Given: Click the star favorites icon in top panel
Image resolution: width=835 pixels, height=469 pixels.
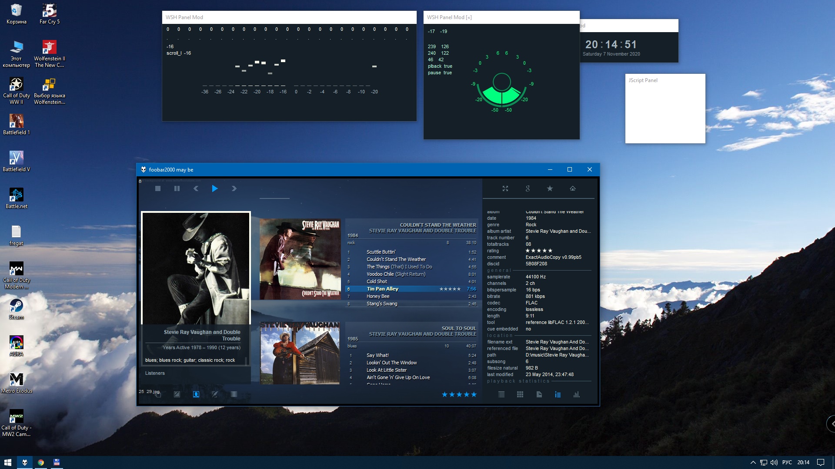Looking at the screenshot, I should (550, 188).
